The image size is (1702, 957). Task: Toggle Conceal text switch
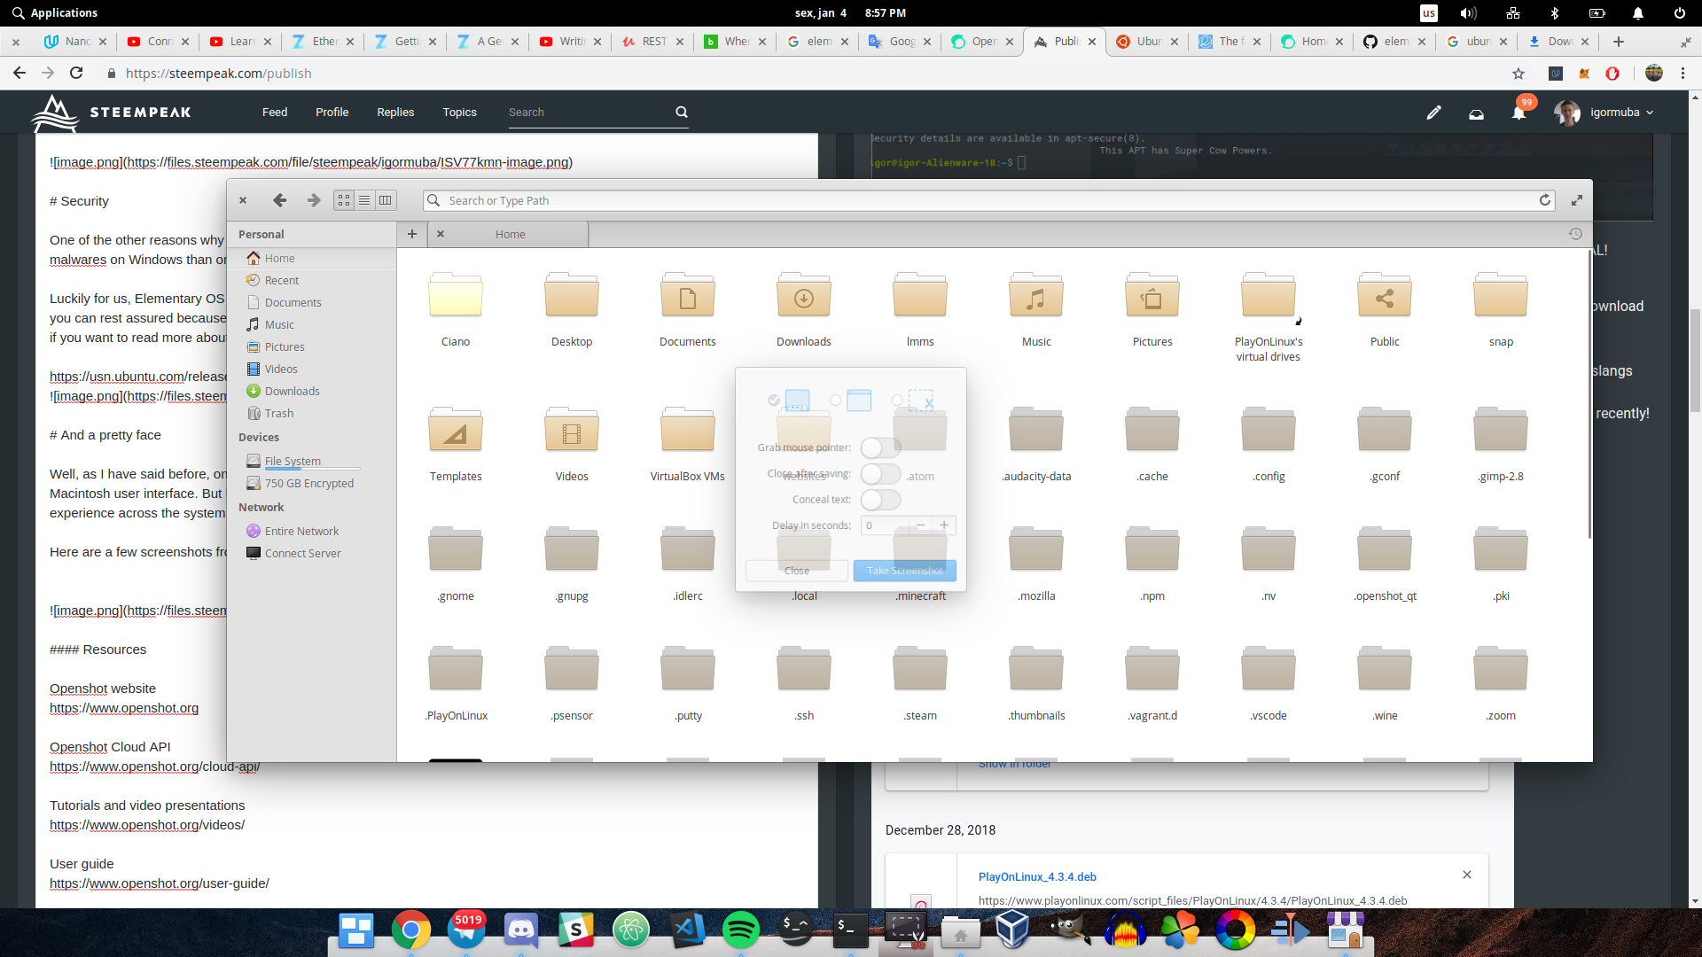pos(880,500)
